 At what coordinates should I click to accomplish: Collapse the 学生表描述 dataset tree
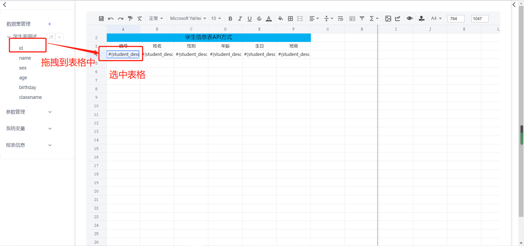(x=9, y=37)
